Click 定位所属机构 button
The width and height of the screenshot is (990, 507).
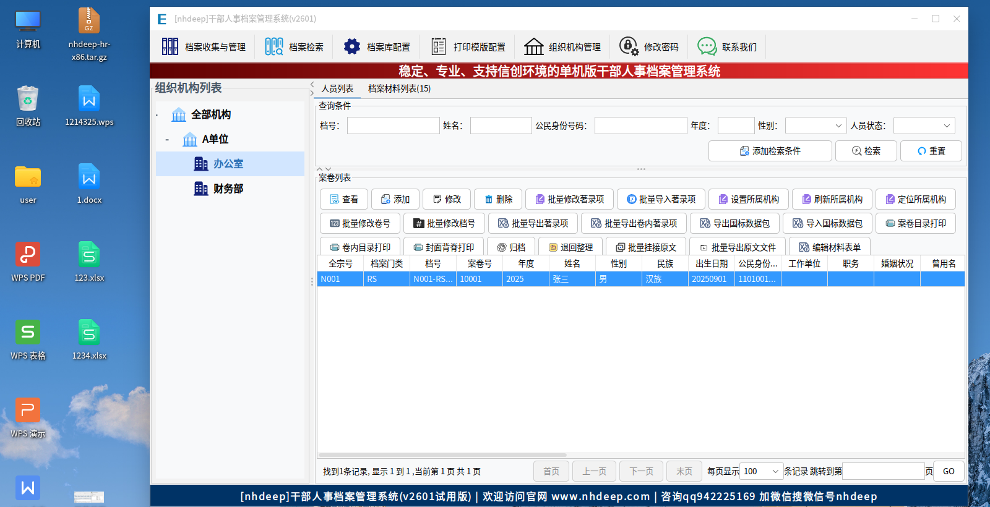(916, 199)
